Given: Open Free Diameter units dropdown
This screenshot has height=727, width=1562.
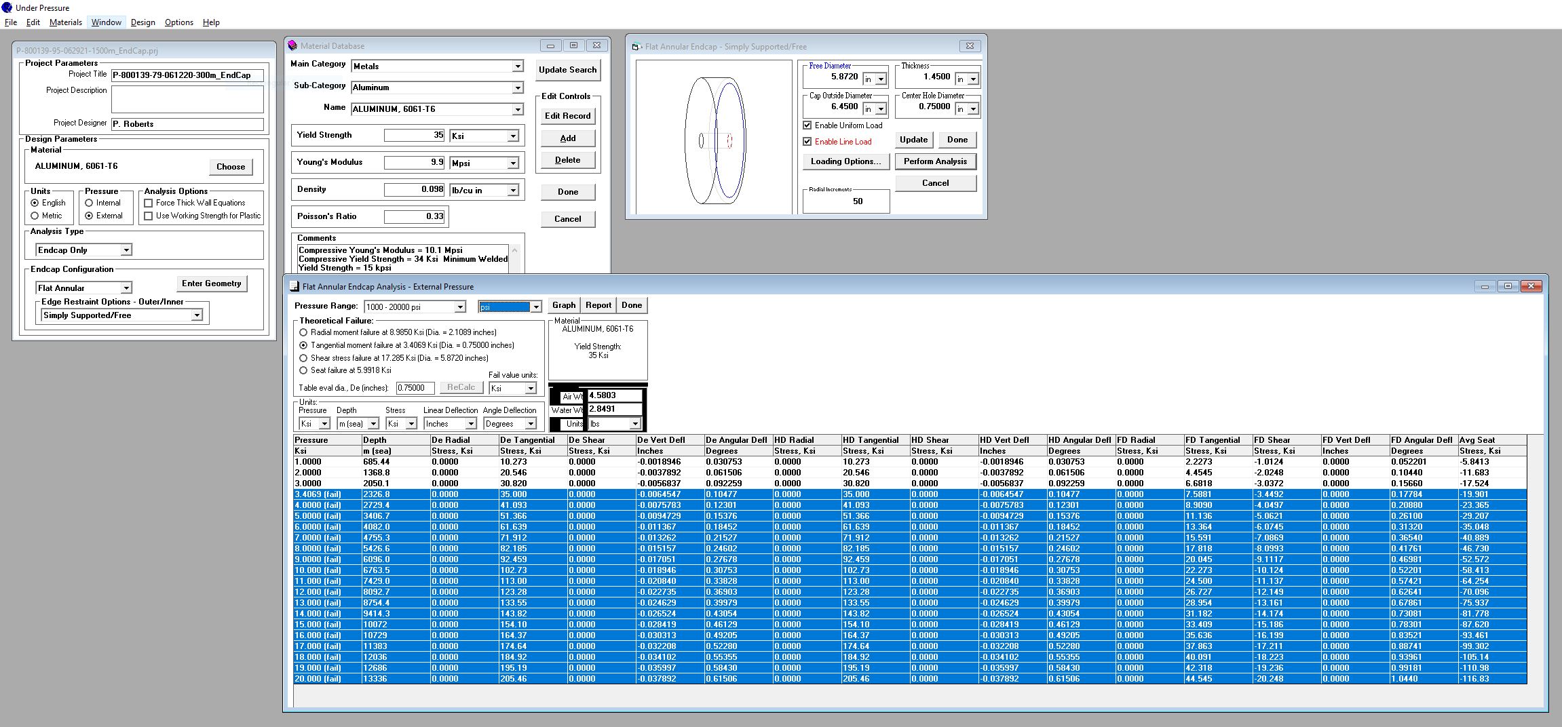Looking at the screenshot, I should [881, 79].
